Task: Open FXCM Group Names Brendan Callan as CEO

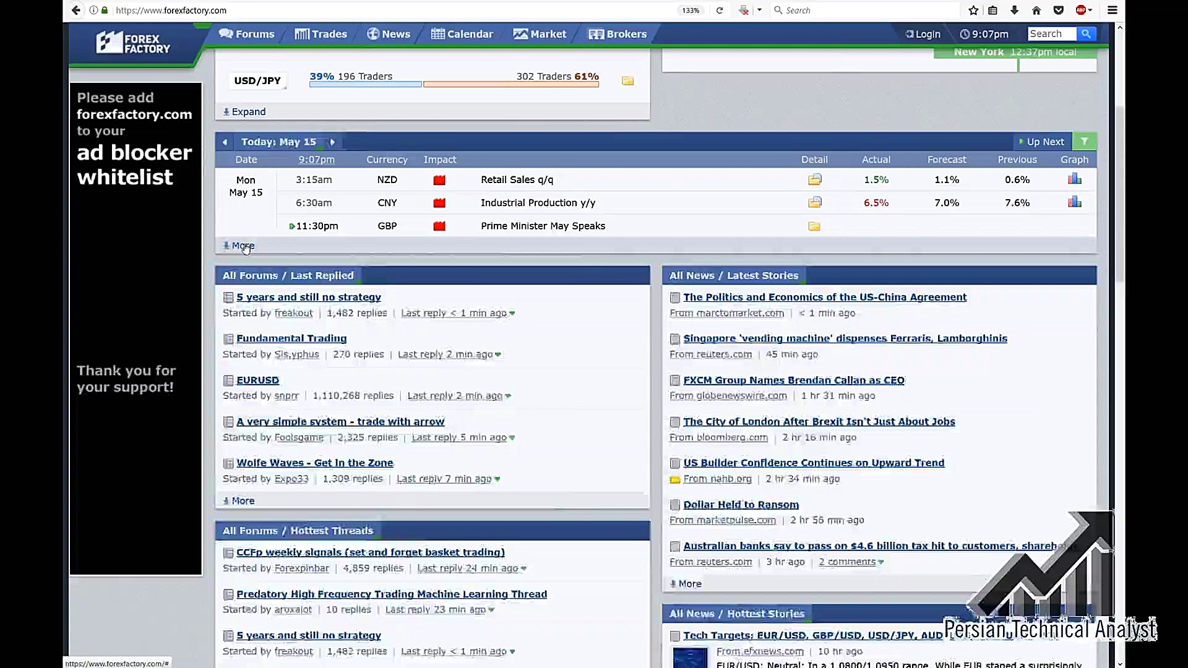Action: point(794,380)
